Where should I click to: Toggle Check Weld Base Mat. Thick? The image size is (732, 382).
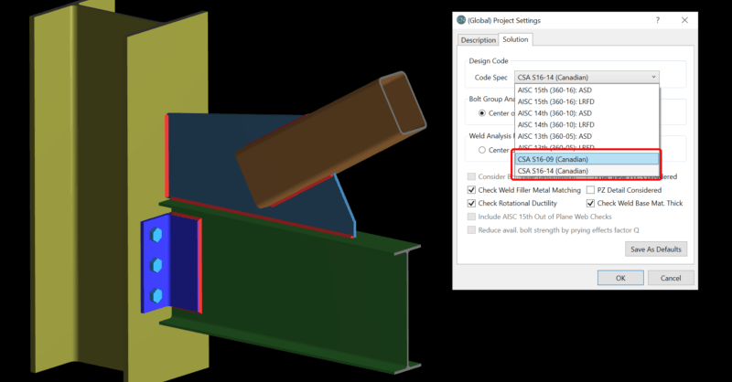(590, 203)
